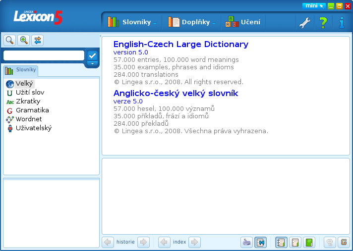This screenshot has height=251, width=353.
Task: Click the orange G icon in bottom right
Action: coord(344,242)
